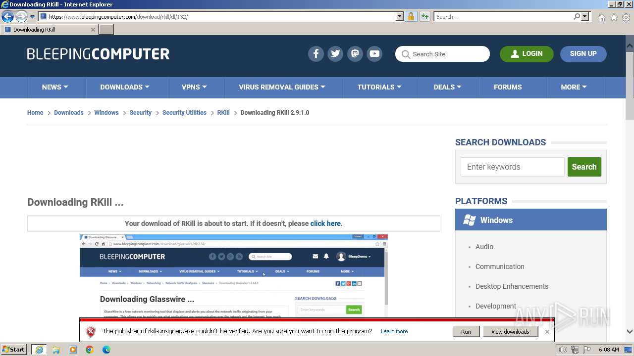Open the media player taskbar icon
634x356 pixels.
[x=73, y=350]
